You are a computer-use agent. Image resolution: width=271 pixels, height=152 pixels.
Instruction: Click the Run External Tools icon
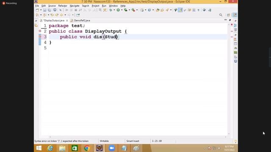(x=133, y=10)
